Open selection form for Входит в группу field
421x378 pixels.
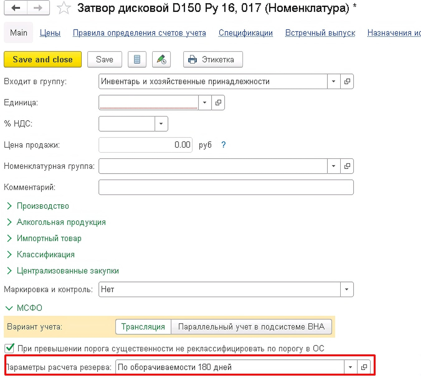347,81
